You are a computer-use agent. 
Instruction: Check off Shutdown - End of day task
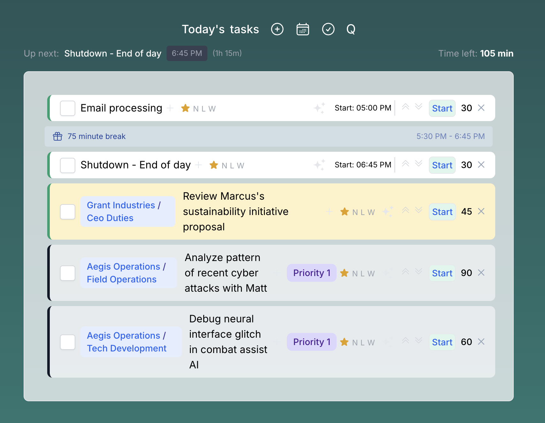coord(68,165)
